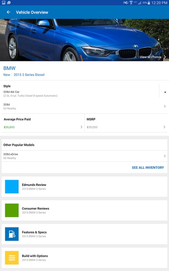
Task: Click SEE ALL INVENTORY link
Action: [x=148, y=168]
